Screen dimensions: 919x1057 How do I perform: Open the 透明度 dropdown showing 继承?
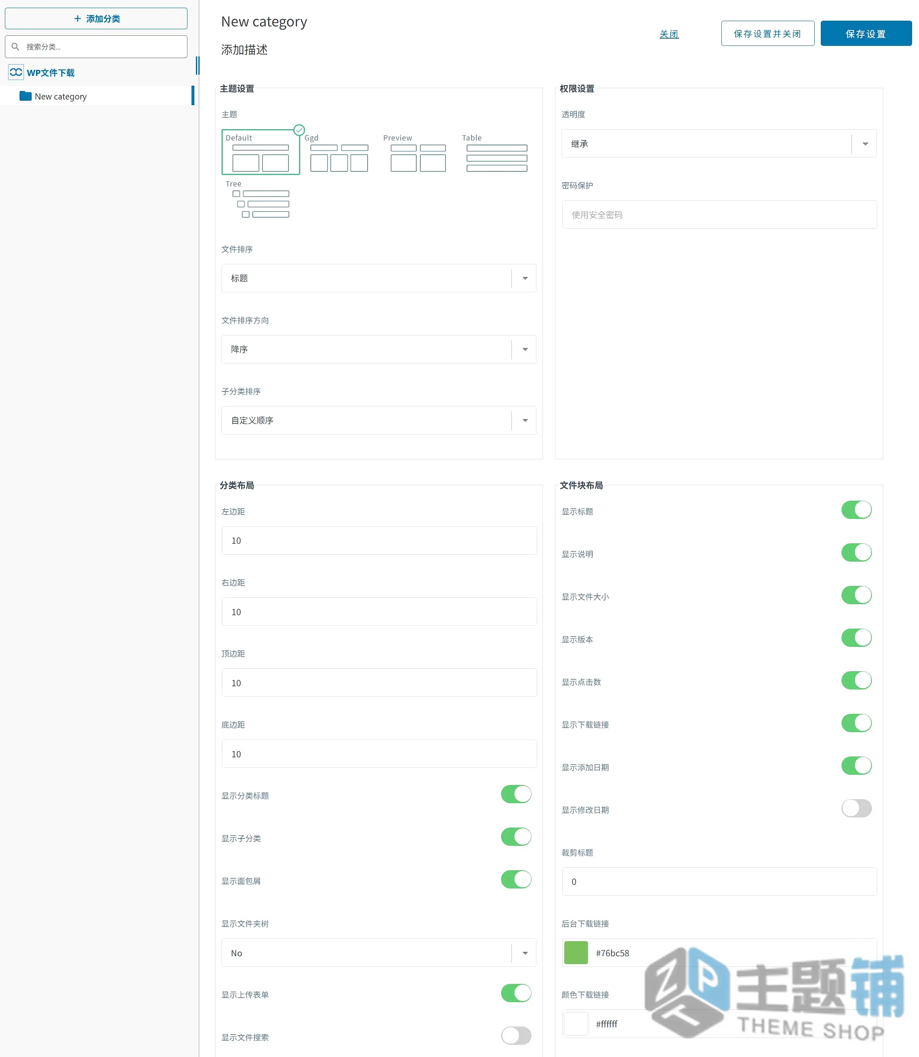point(719,144)
